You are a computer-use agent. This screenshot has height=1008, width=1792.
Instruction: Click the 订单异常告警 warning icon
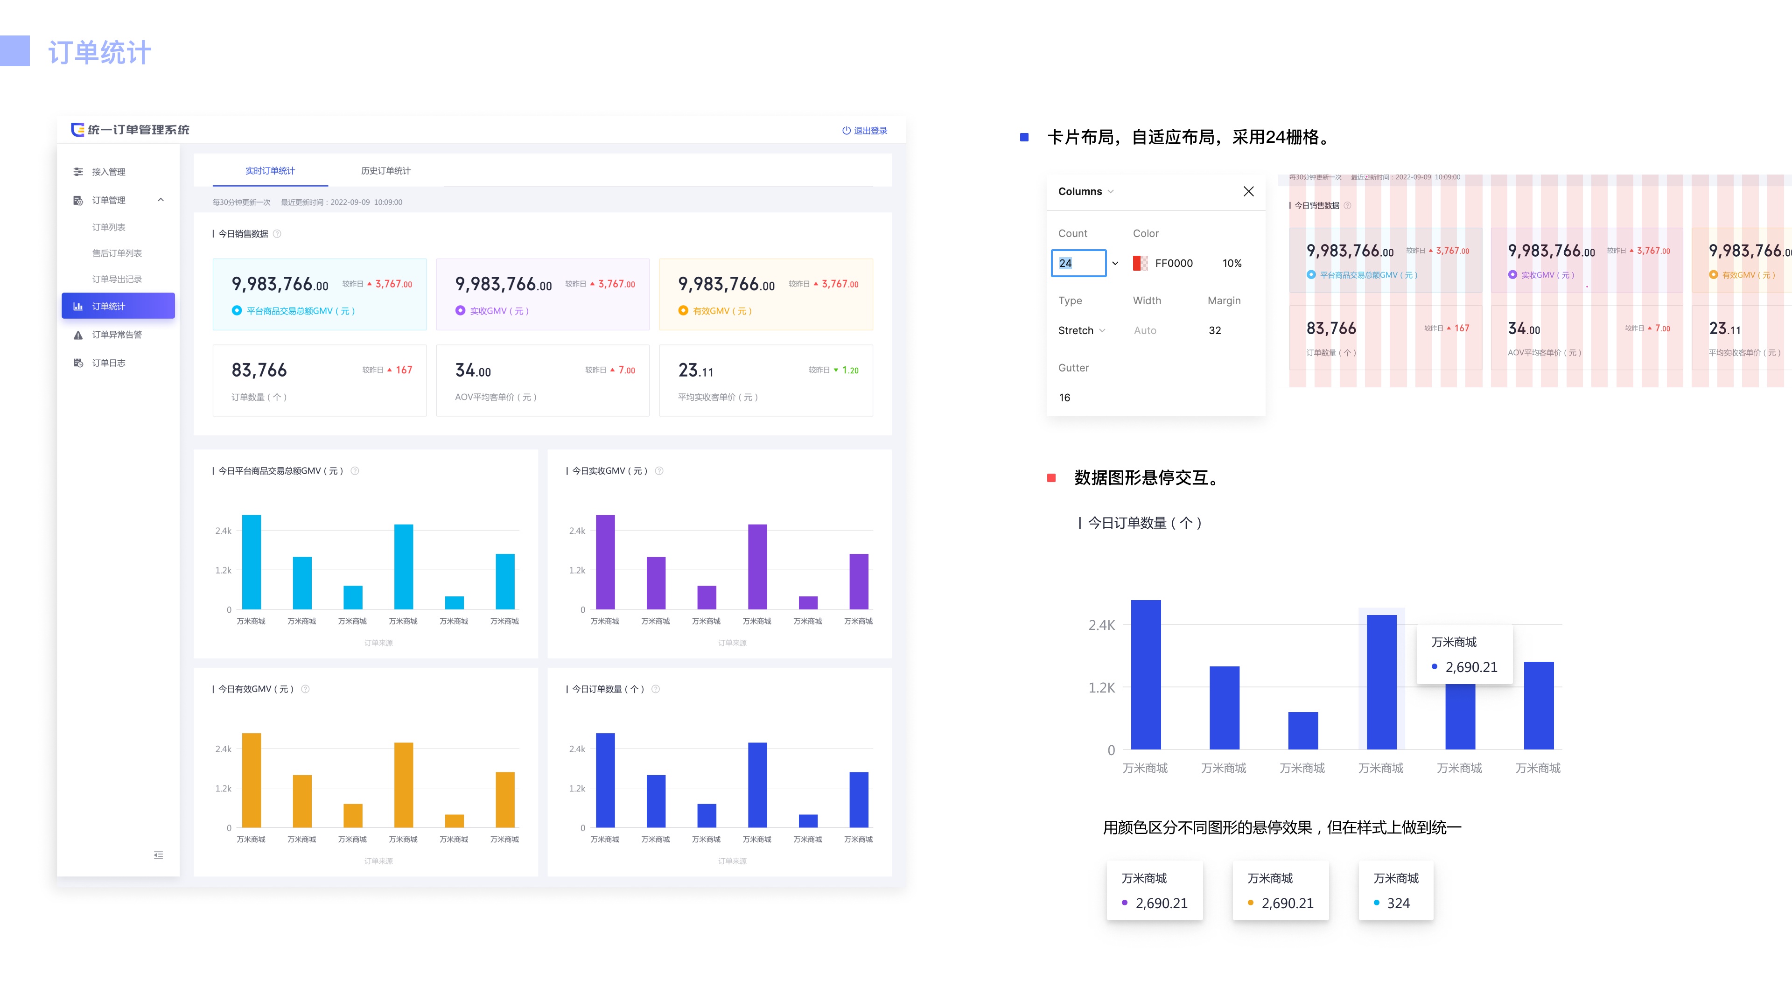click(78, 335)
